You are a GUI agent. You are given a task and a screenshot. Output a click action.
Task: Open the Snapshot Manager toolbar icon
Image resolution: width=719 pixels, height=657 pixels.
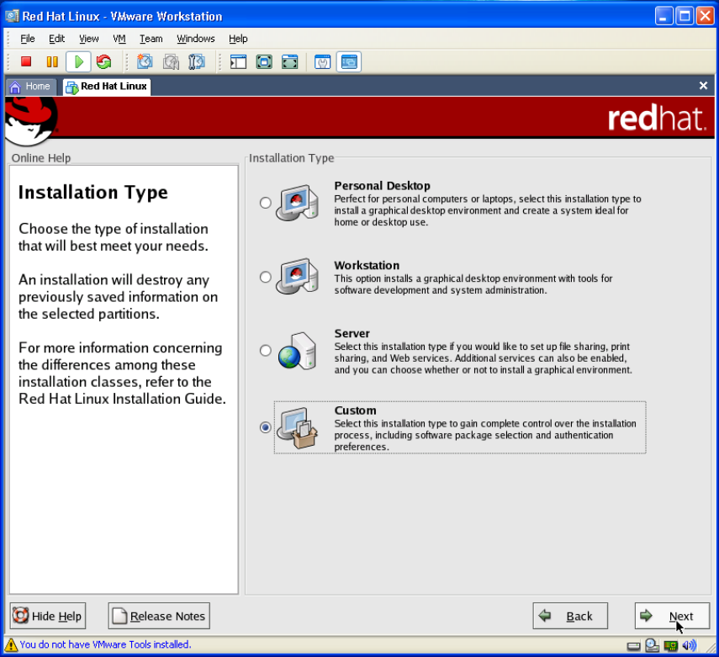[197, 61]
